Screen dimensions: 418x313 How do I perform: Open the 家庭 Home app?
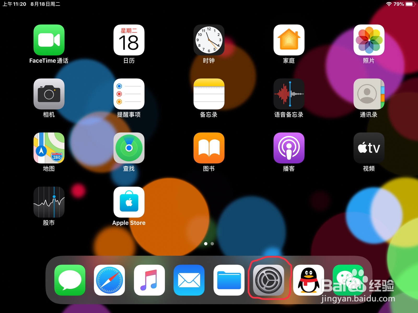[289, 40]
